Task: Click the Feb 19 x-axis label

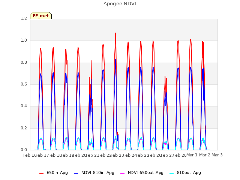Action: pos(67,155)
